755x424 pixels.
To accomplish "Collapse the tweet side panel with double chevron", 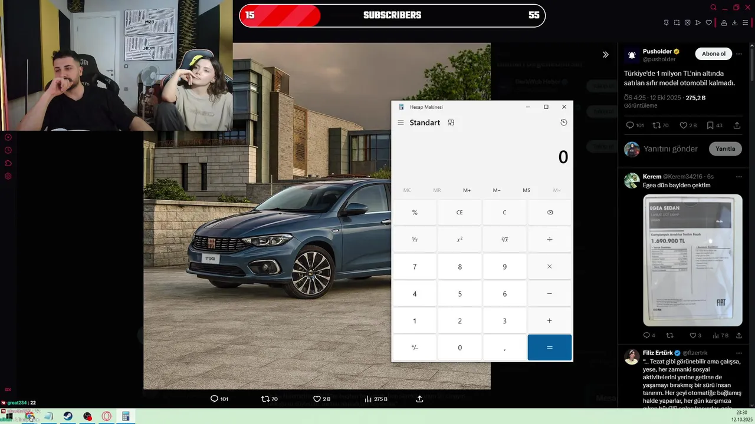I will (x=605, y=54).
